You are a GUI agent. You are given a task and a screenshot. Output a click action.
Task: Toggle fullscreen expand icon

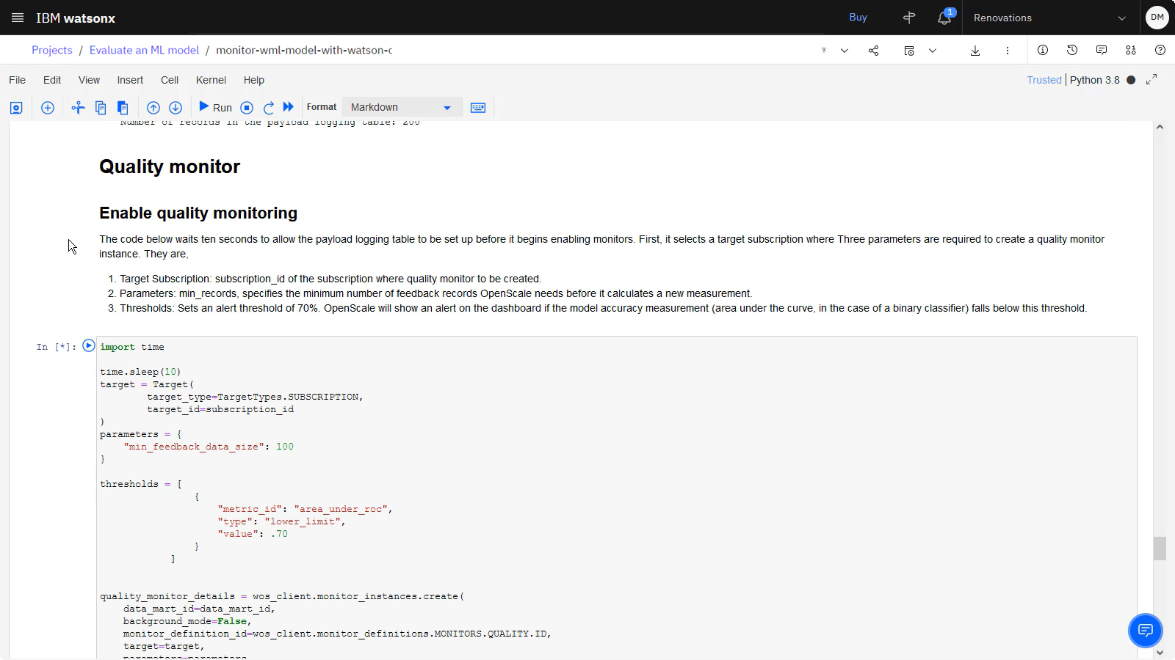coord(1151,79)
